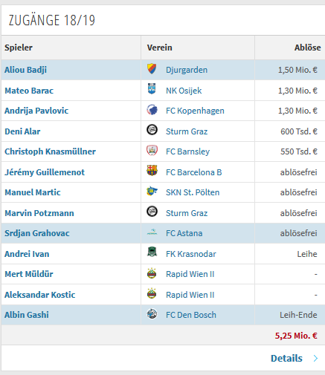Click Sturm Graz crest next to Deni Alar
Image resolution: width=325 pixels, height=375 pixels.
[x=152, y=129]
